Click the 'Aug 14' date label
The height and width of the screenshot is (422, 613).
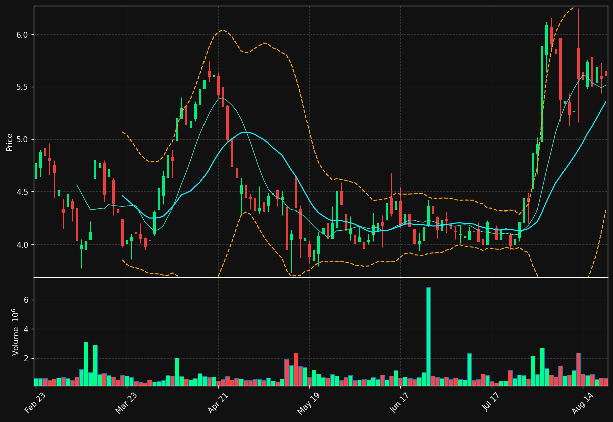582,403
